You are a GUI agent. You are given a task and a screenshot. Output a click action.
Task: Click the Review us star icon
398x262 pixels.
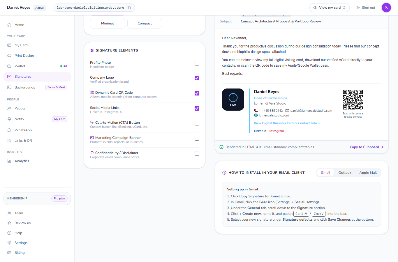coord(9,223)
